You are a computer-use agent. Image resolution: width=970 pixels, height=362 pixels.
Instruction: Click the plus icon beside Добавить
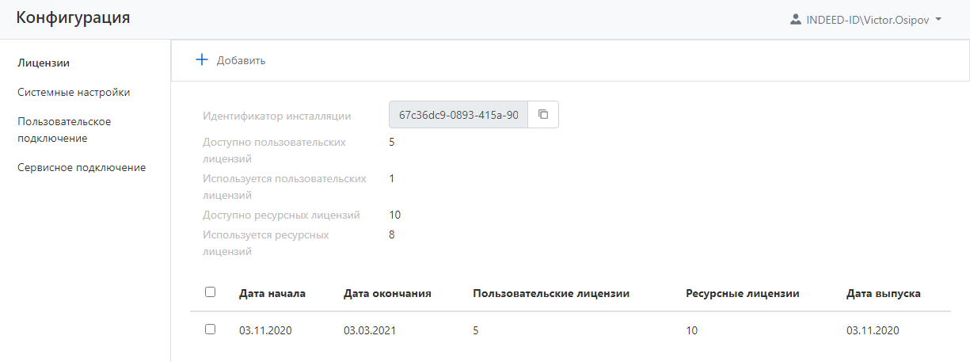pos(201,60)
